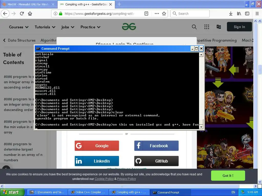
Task: Accept cookies with Got It button
Action: (x=228, y=176)
